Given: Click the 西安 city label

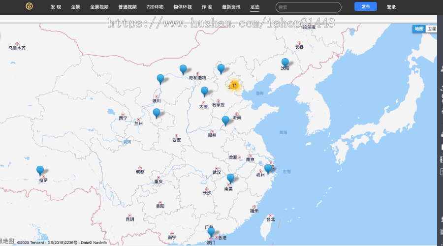Looking at the screenshot, I should pos(177,140).
